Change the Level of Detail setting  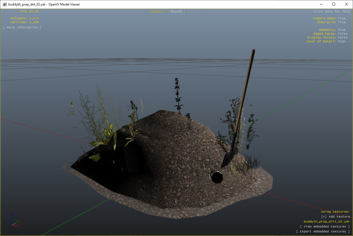341,42
